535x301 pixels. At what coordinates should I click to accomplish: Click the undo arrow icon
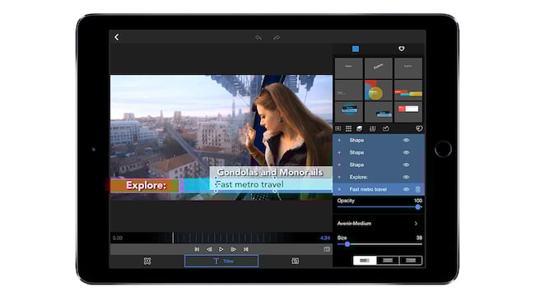[258, 38]
